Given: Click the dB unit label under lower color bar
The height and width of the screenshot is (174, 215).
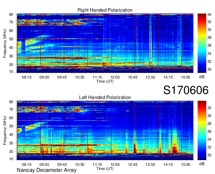Looking at the screenshot, I should point(202,164).
